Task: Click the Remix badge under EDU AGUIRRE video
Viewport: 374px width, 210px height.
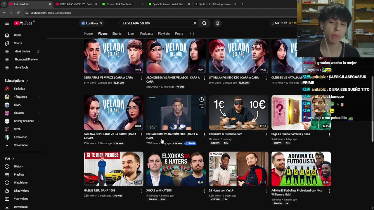Action: (190, 143)
